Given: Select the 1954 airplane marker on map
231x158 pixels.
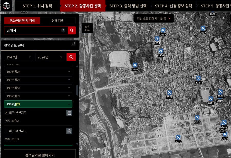Looking at the screenshot, I should click(x=161, y=51).
